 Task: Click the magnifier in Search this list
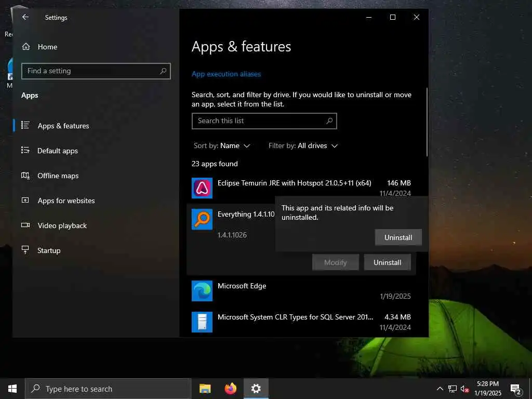329,121
